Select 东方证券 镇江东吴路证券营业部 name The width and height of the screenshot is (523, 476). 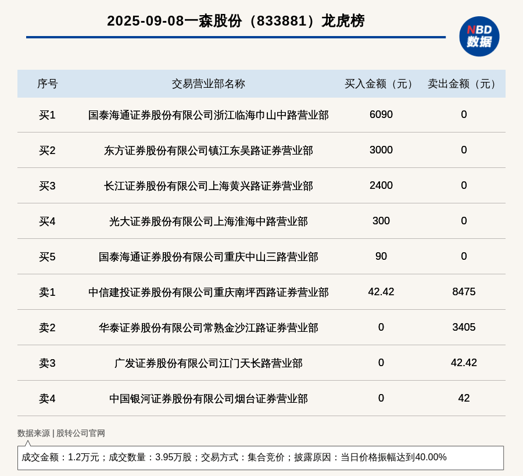pyautogui.click(x=209, y=151)
